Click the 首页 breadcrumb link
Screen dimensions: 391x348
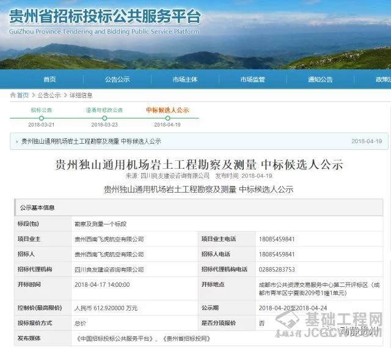(x=23, y=95)
